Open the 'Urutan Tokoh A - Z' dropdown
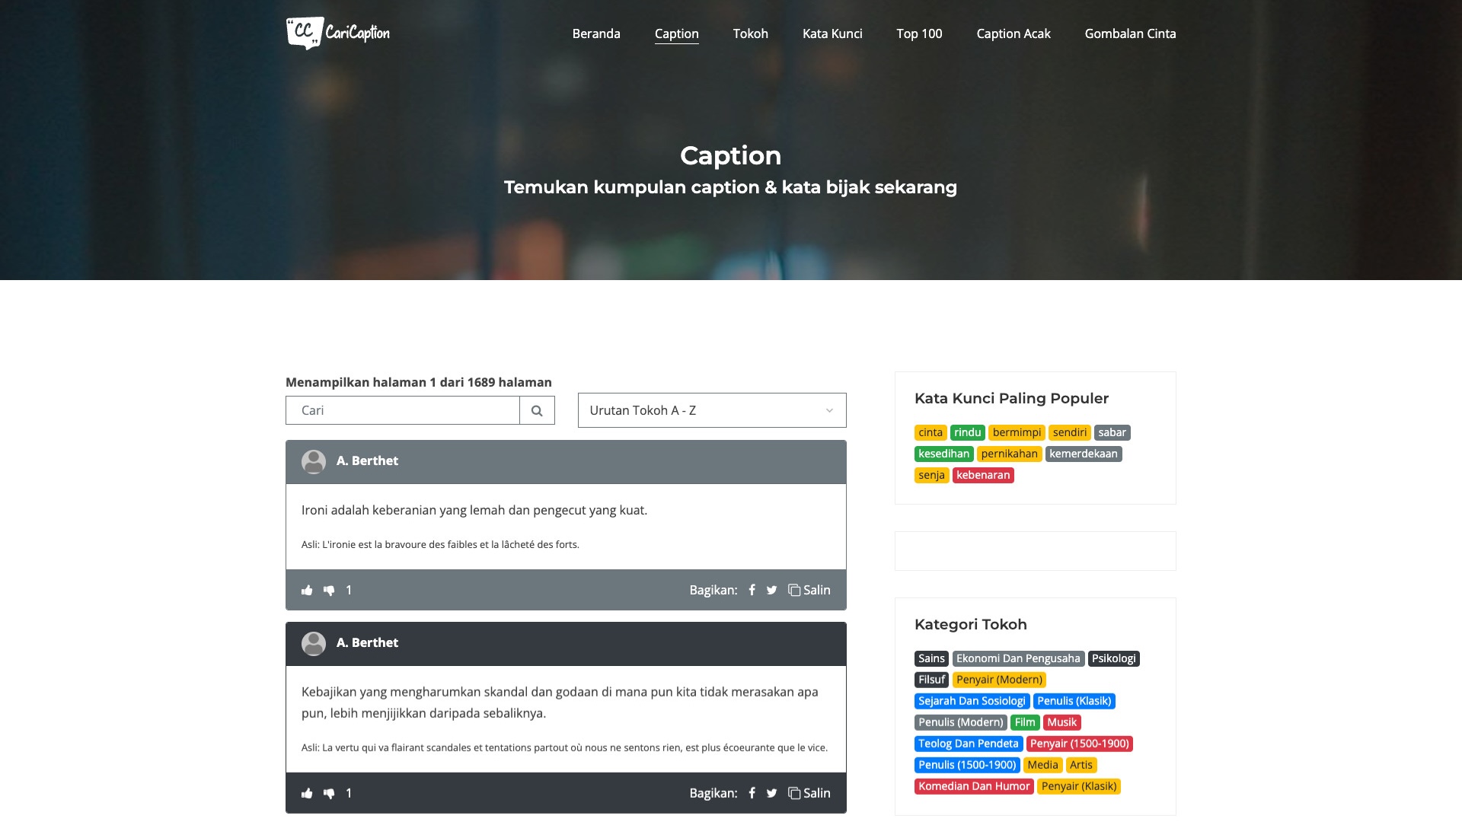This screenshot has height=822, width=1462. (x=711, y=410)
